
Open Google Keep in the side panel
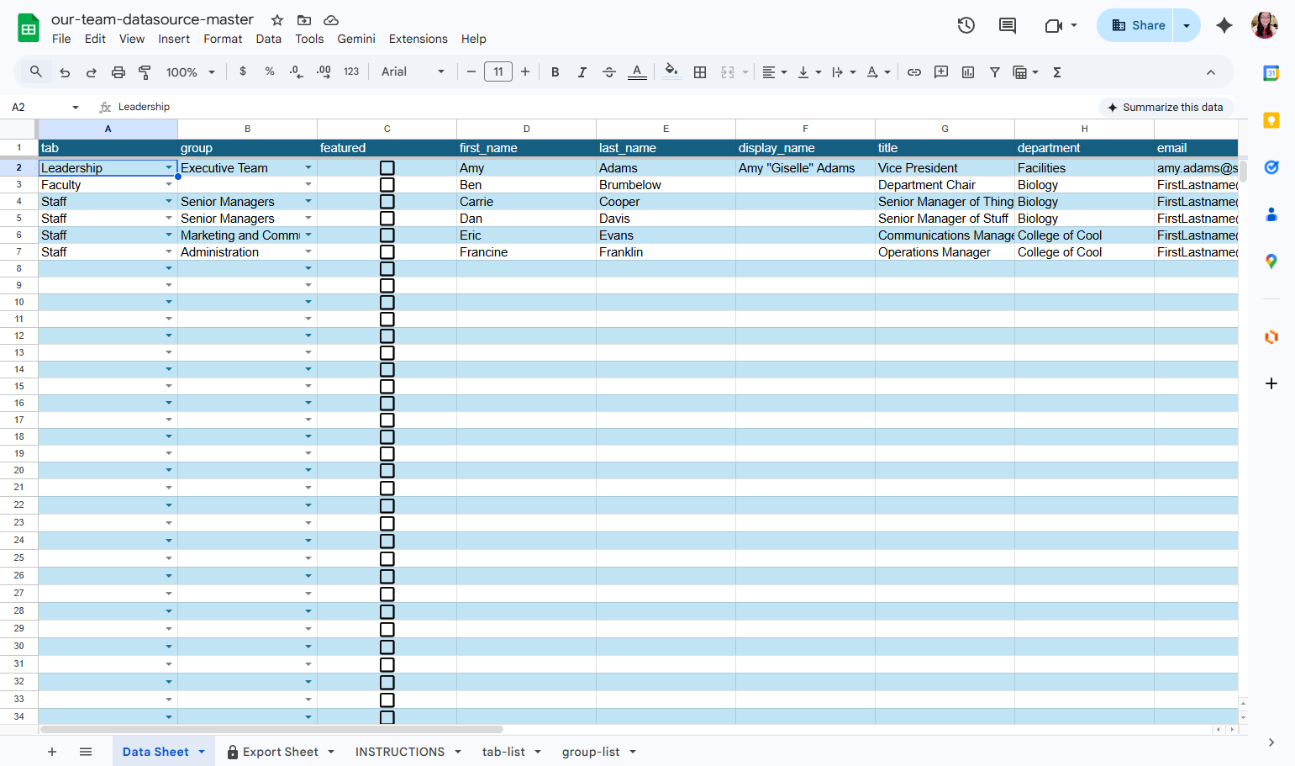coord(1271,120)
